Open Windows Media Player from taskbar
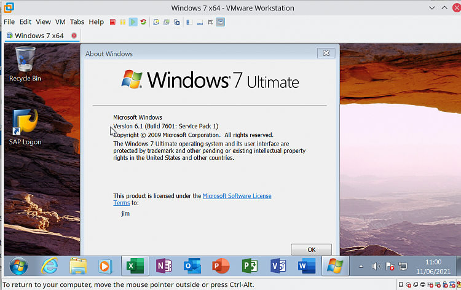 point(105,266)
